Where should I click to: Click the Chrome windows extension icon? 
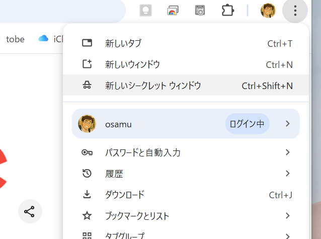coord(173,11)
